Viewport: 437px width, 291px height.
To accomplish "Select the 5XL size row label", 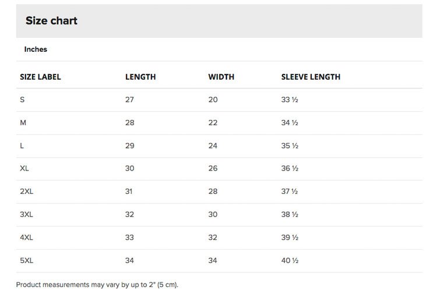I will point(26,261).
